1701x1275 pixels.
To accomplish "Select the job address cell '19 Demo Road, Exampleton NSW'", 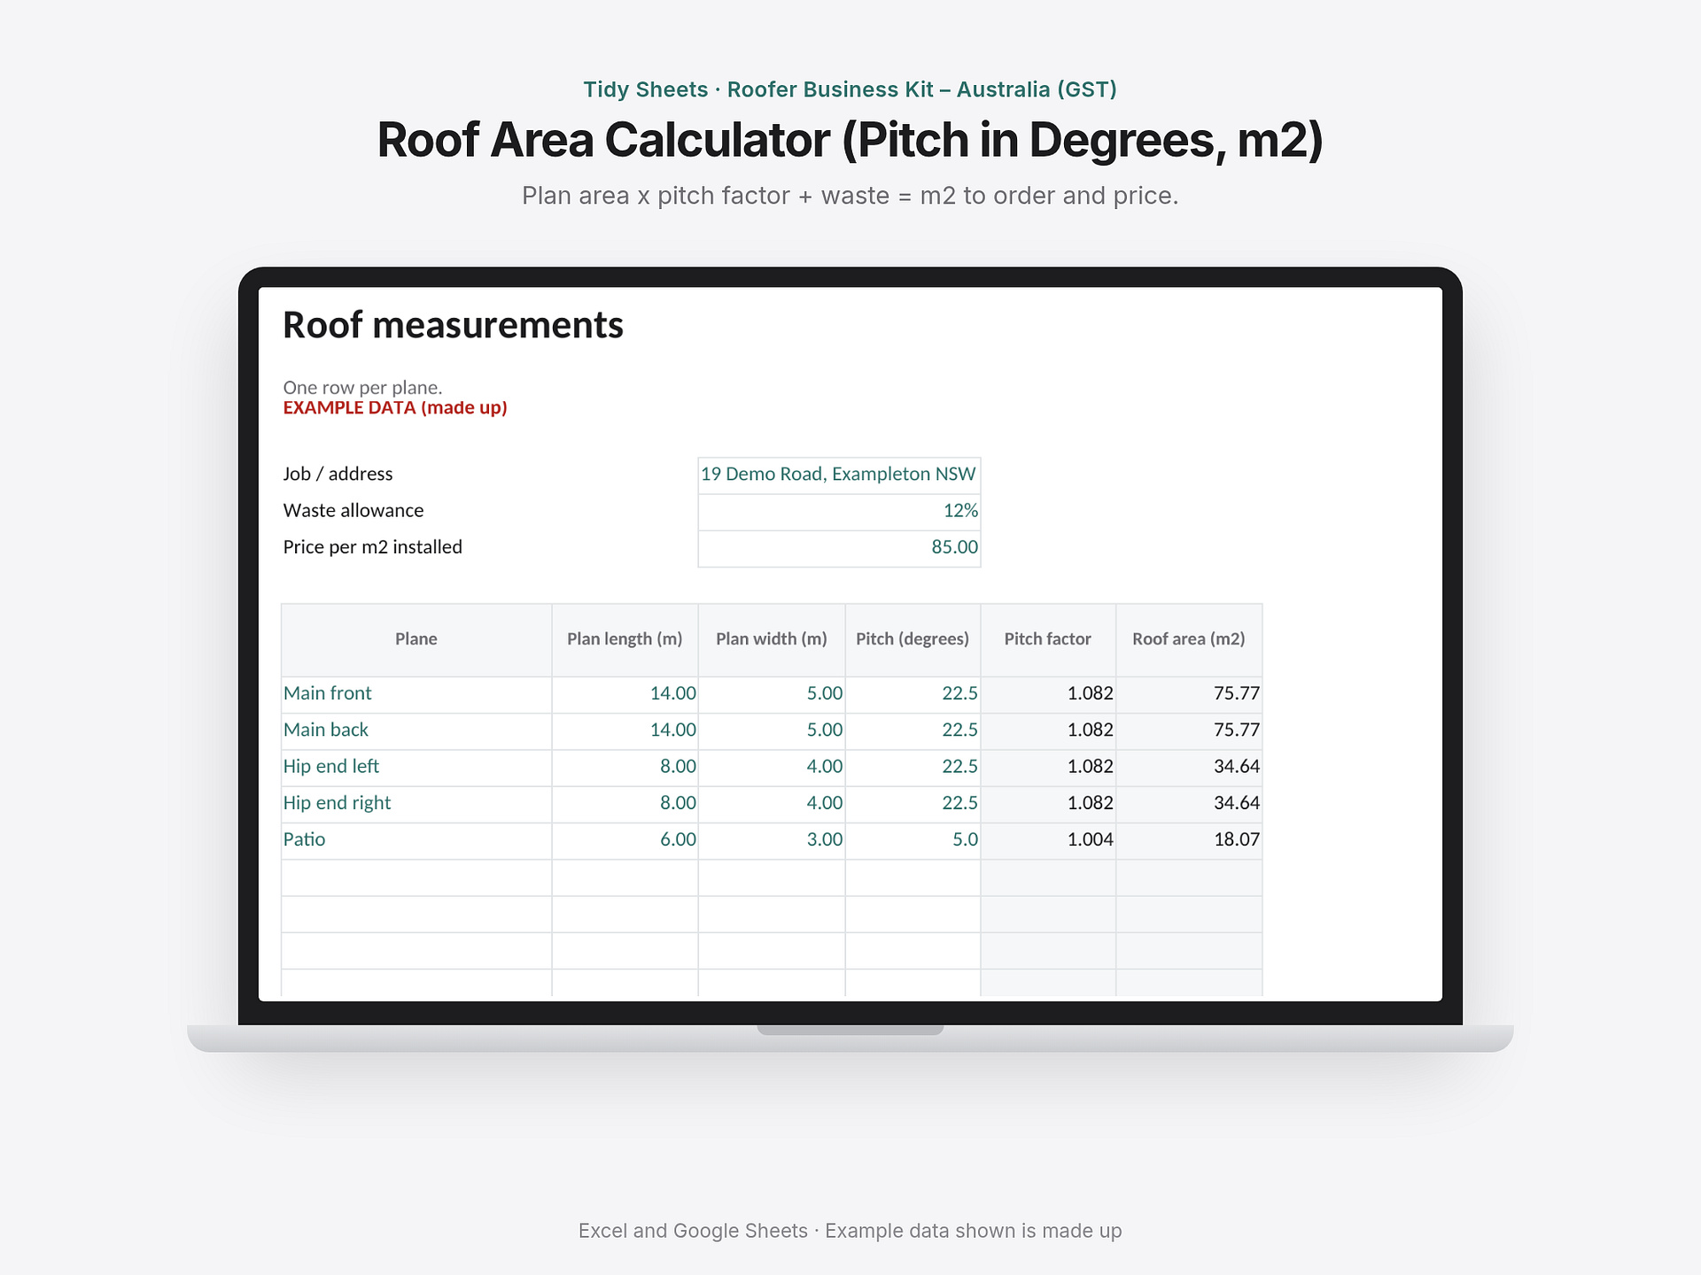I will pyautogui.click(x=839, y=475).
